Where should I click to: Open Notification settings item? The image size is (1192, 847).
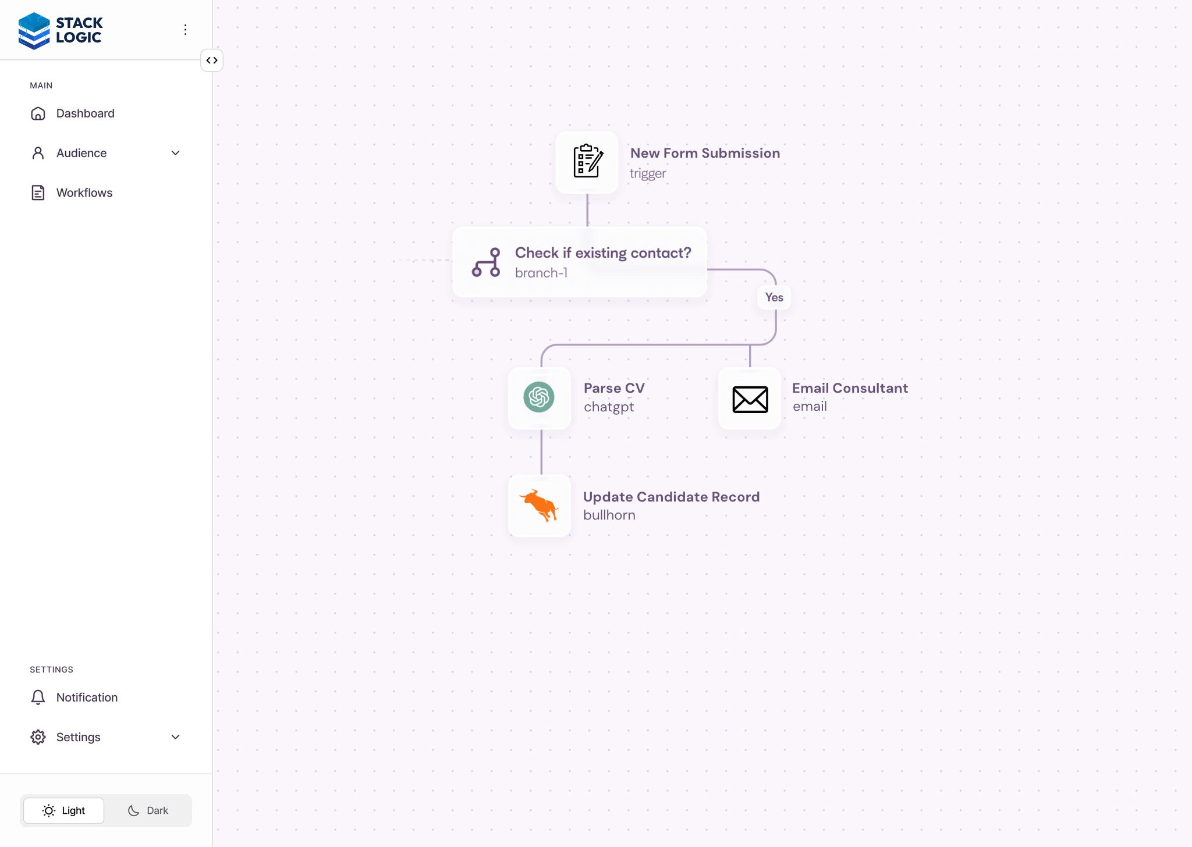pos(87,697)
